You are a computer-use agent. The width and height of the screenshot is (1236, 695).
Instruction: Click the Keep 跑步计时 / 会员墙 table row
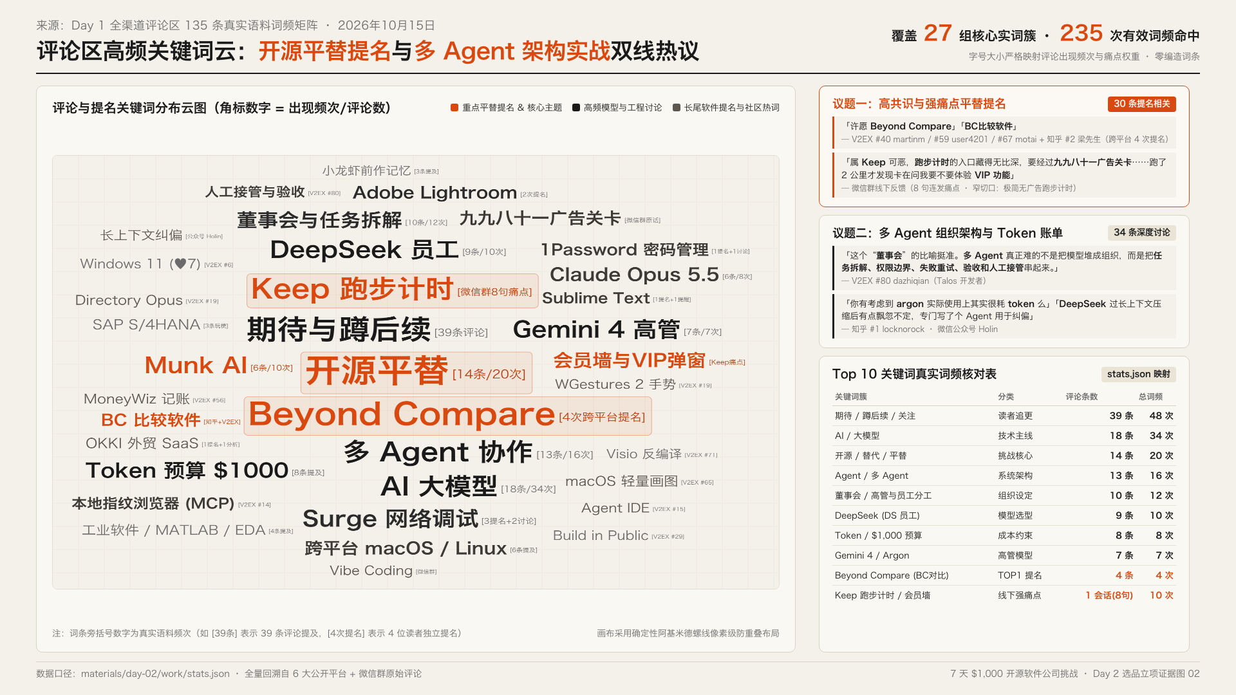point(1004,595)
